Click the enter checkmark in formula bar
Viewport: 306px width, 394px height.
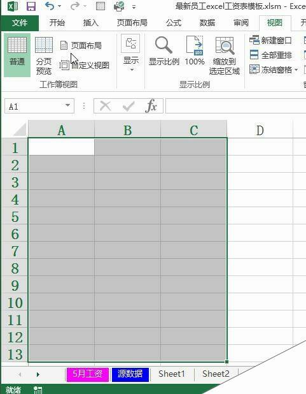pyautogui.click(x=129, y=106)
